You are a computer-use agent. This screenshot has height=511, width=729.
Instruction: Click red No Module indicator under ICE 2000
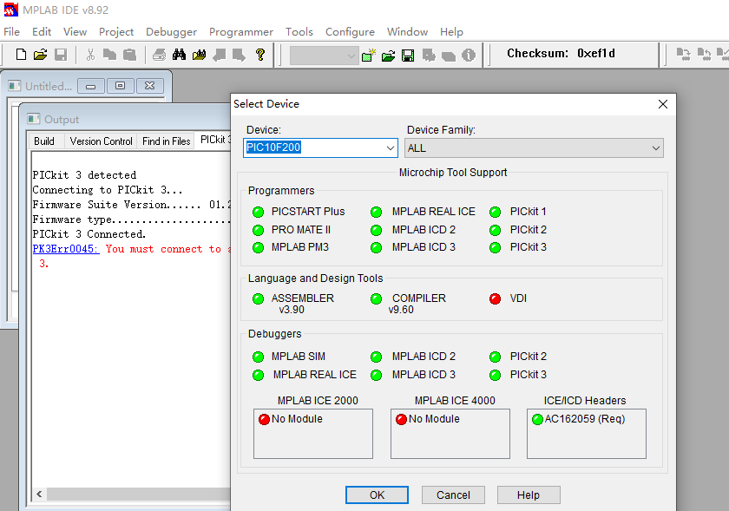(264, 419)
